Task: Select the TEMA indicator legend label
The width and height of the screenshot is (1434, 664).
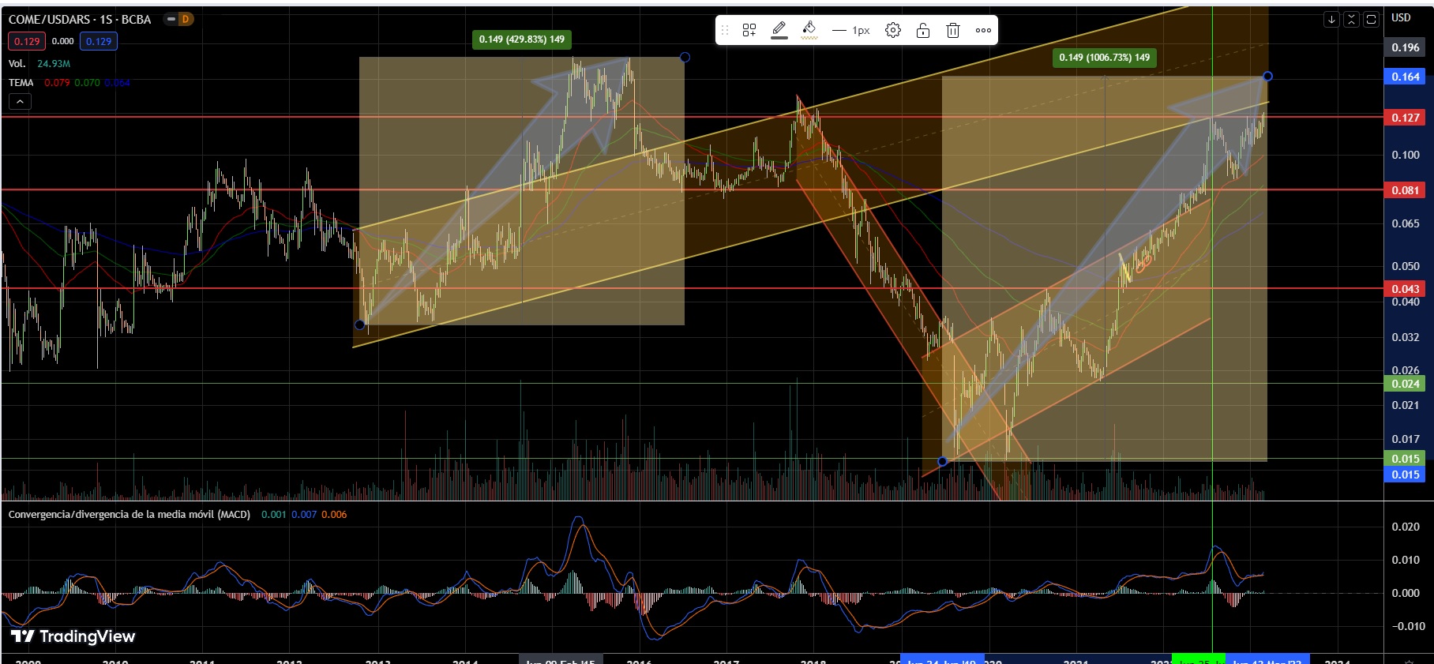Action: pos(21,83)
